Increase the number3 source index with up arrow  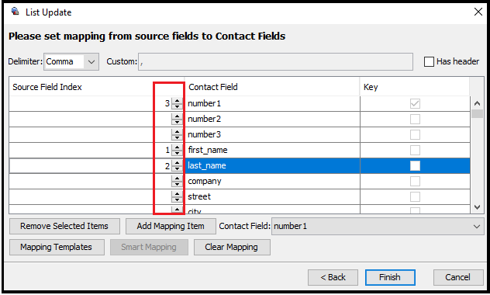178,132
